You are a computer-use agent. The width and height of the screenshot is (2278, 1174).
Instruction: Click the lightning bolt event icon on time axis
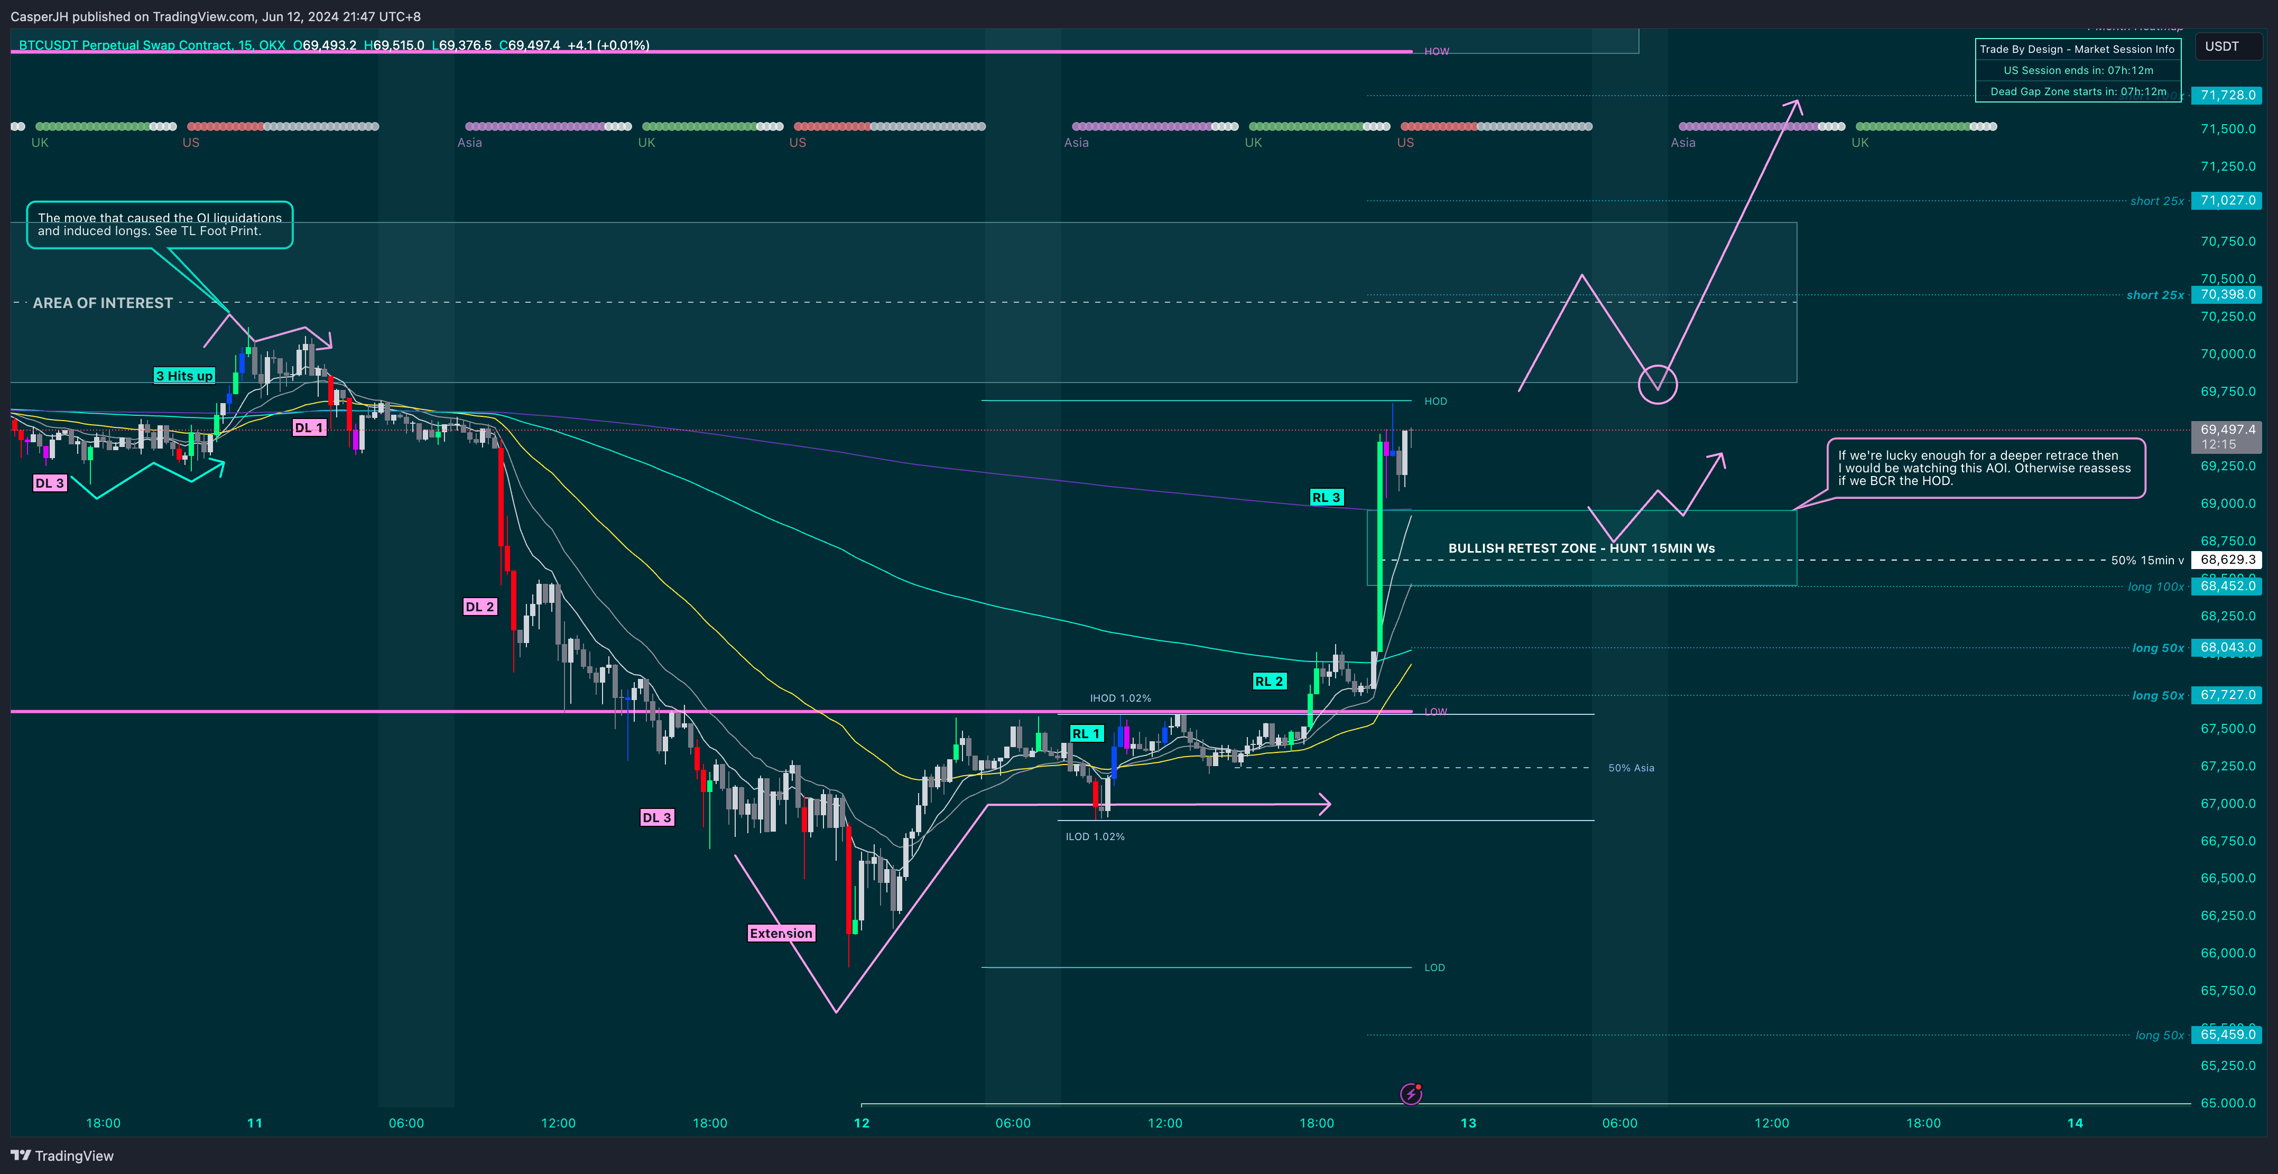pyautogui.click(x=1411, y=1094)
